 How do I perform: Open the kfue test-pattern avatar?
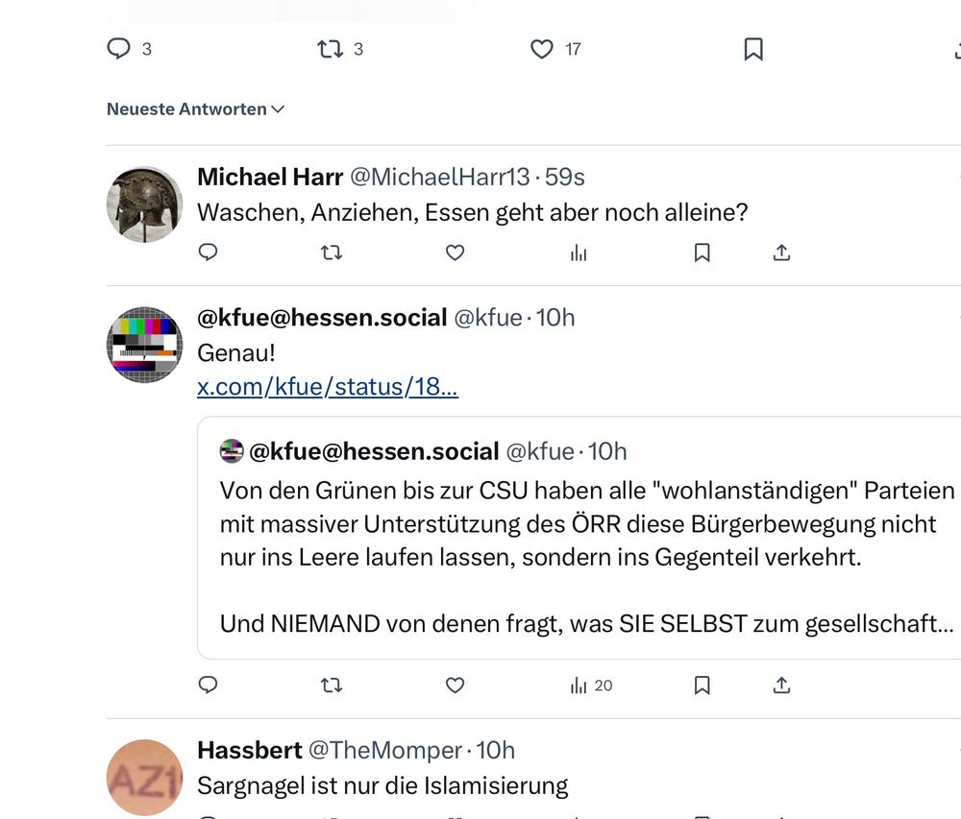coord(144,345)
